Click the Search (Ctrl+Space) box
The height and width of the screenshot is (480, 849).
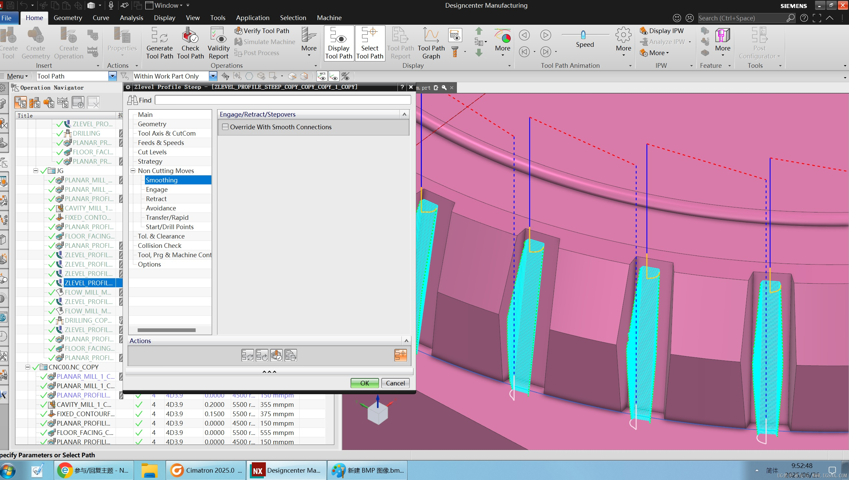point(742,18)
